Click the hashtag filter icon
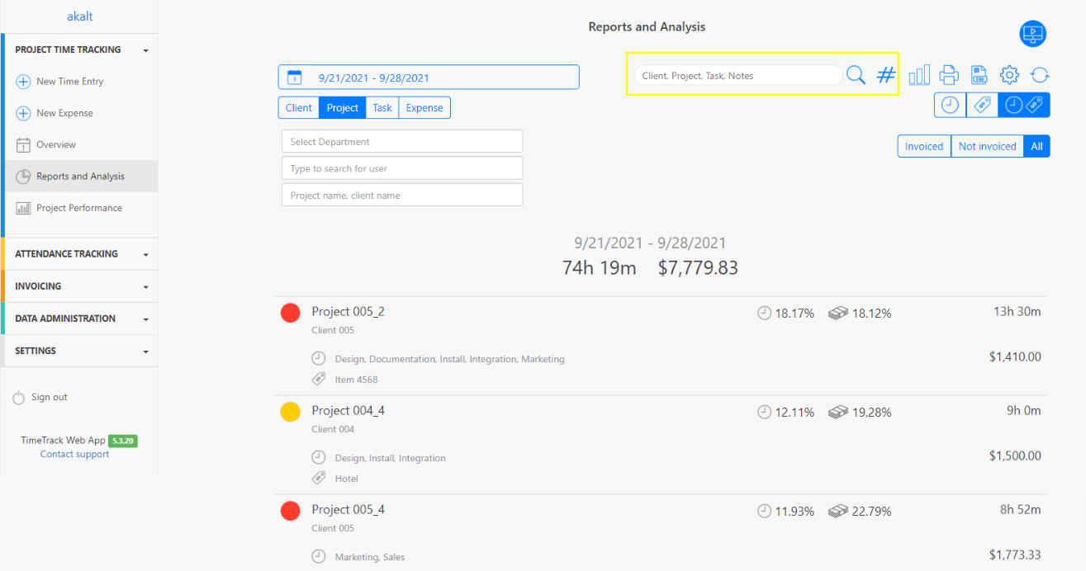Screen dimensions: 1086x571 pyautogui.click(x=885, y=75)
